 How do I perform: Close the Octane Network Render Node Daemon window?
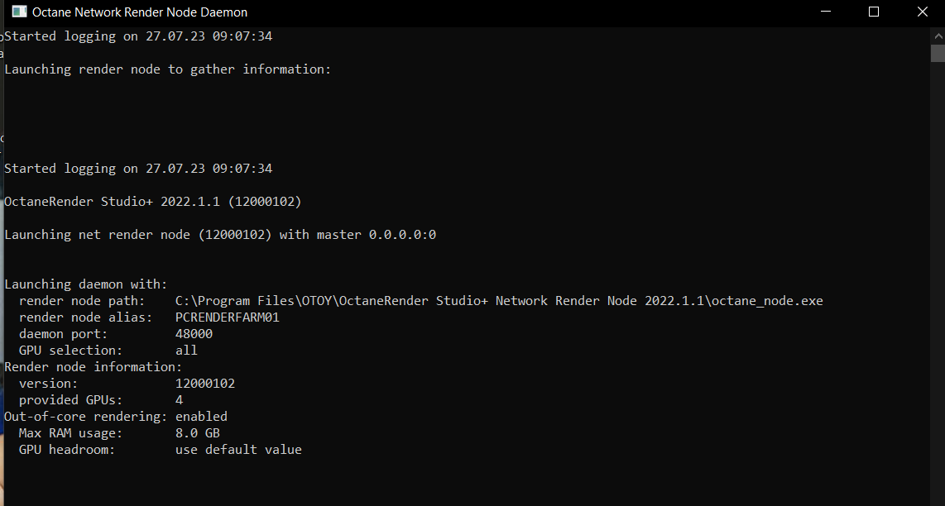[922, 12]
